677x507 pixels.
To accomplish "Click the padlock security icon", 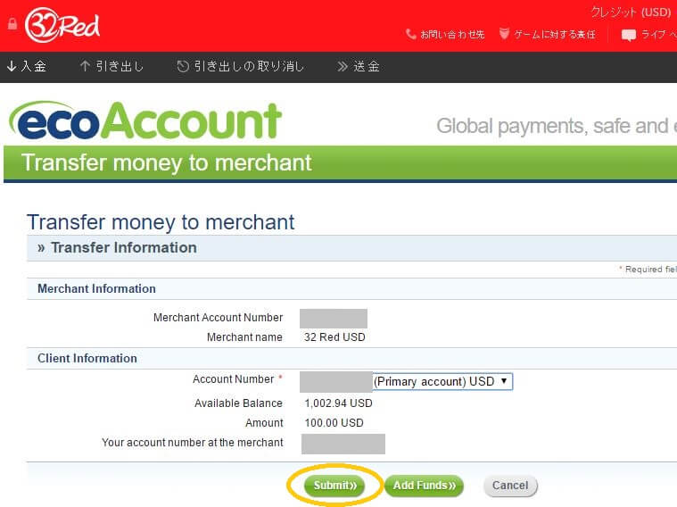I will pyautogui.click(x=12, y=24).
